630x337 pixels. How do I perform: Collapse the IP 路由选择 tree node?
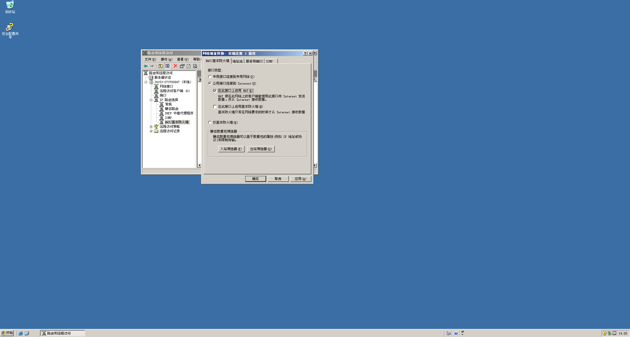(x=151, y=100)
